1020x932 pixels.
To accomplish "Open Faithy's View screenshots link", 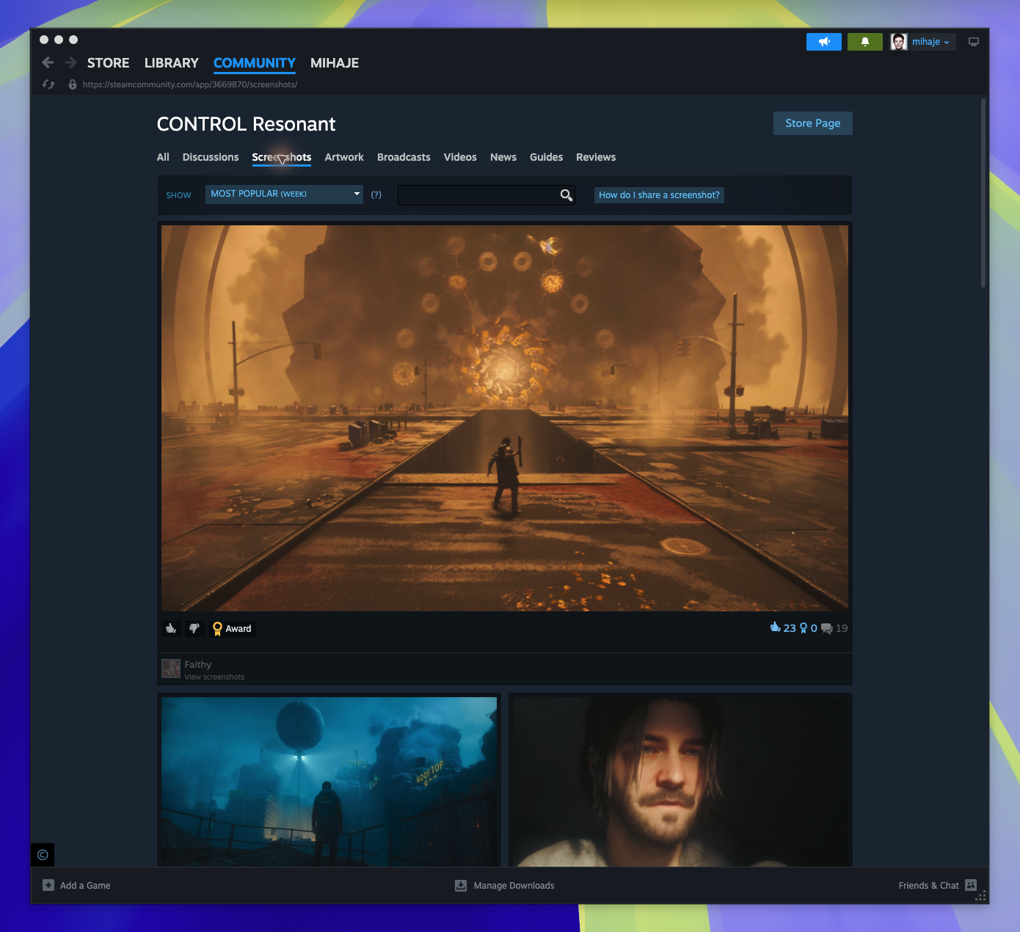I will pos(214,677).
